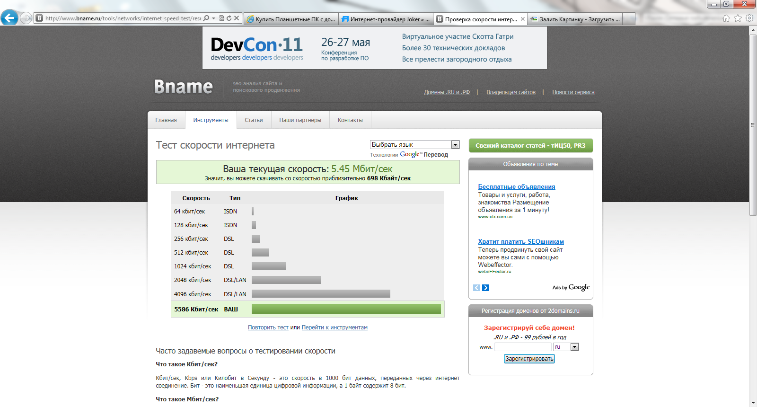Go back with the blue Back arrow
Screen dimensions: 757x407
[9, 18]
